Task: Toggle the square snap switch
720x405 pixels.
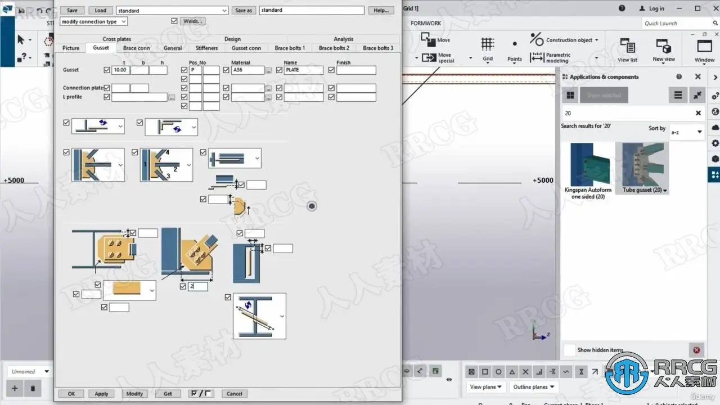Action: click(x=485, y=372)
